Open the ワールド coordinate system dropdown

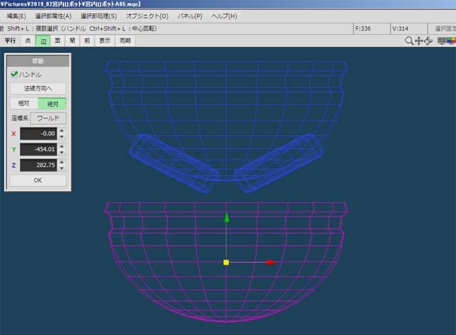coord(48,118)
